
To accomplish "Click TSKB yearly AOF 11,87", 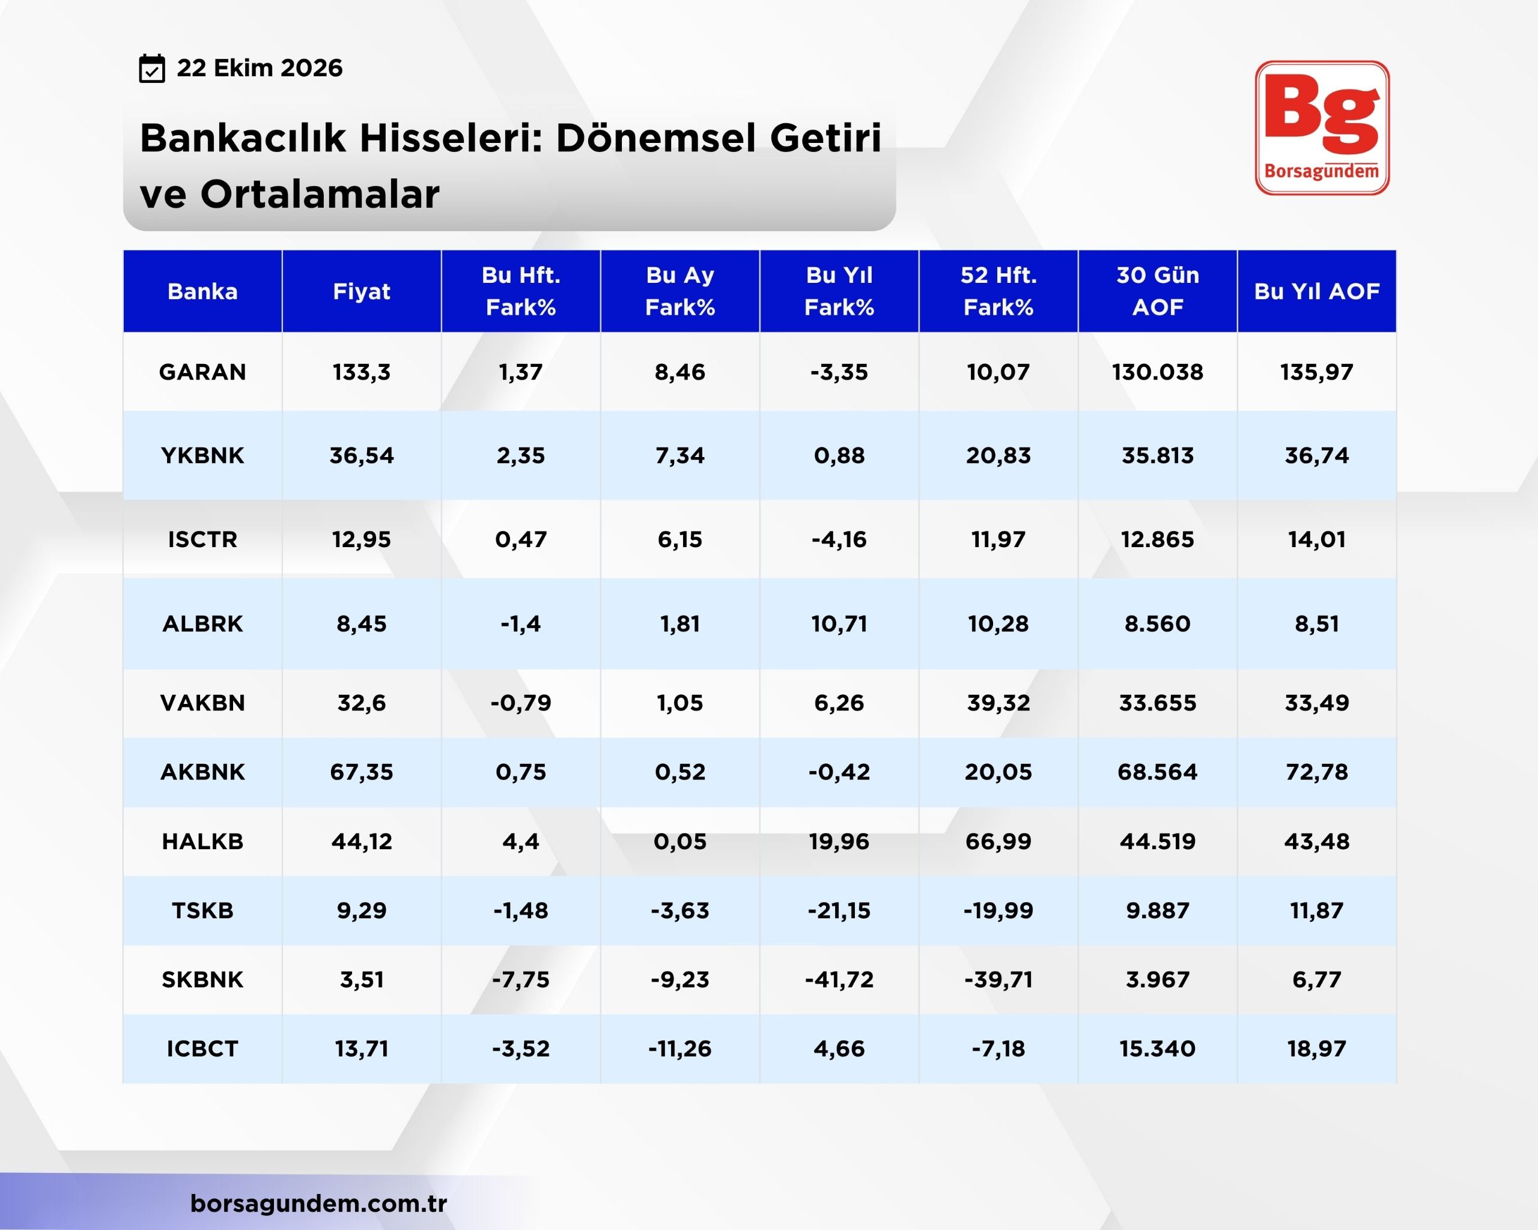I will pyautogui.click(x=1317, y=910).
